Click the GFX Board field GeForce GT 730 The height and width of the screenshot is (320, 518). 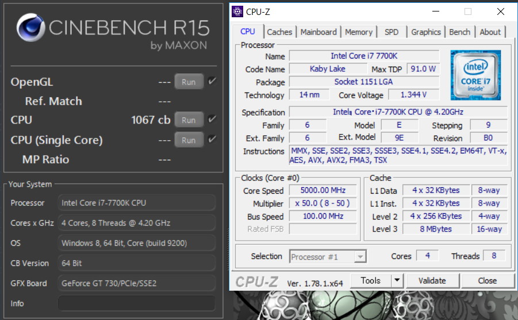point(137,283)
